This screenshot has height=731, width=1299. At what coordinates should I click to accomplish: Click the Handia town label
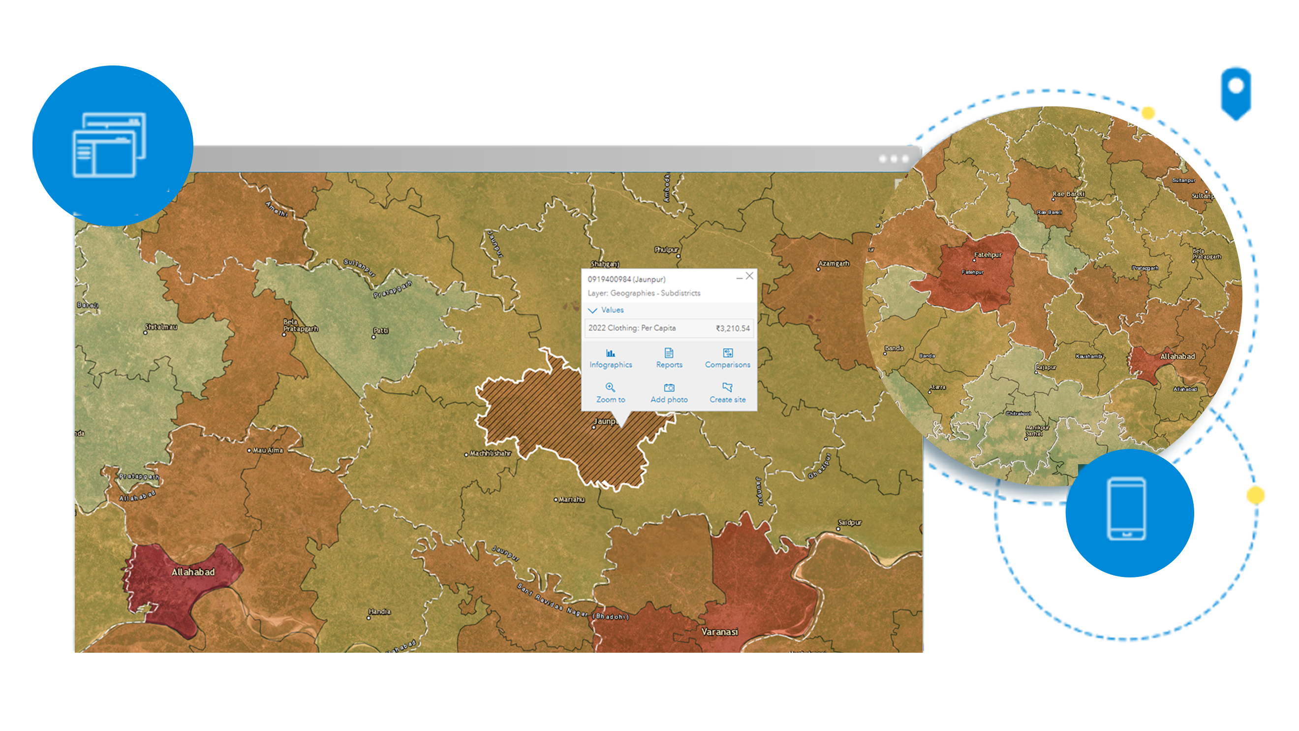point(379,611)
